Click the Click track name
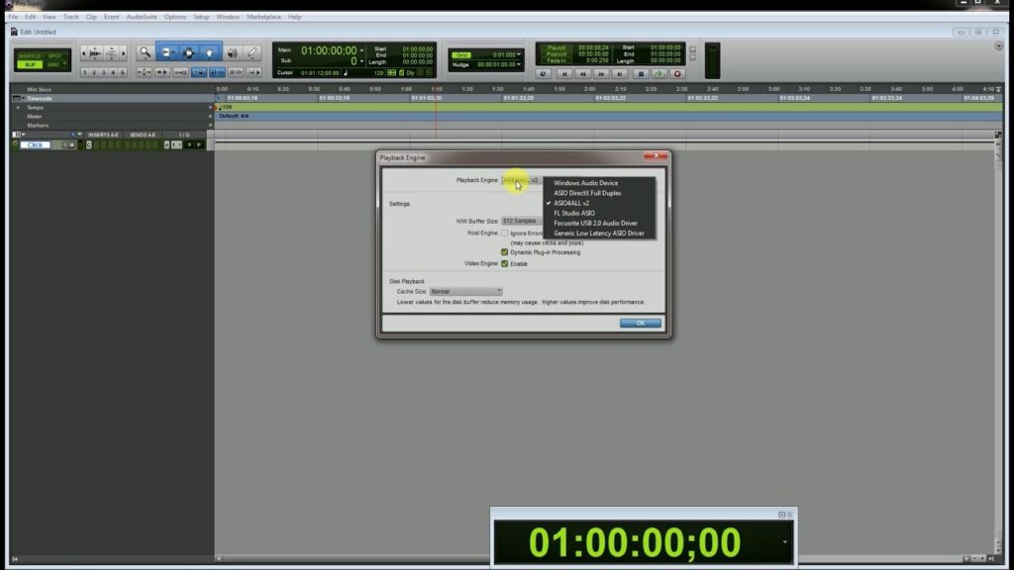 pos(35,144)
